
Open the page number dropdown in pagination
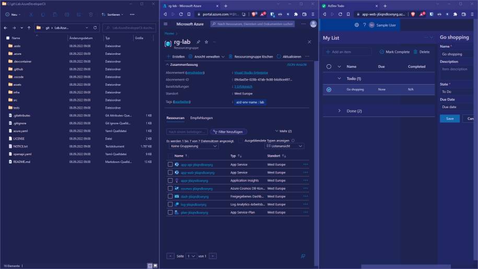pos(191,256)
